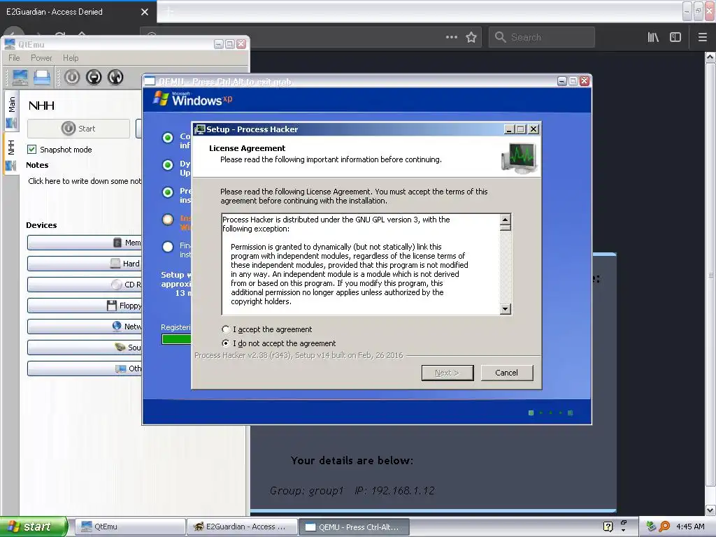This screenshot has width=716, height=537.
Task: Click the setup title bar icon of Process Hacker
Action: [x=199, y=129]
